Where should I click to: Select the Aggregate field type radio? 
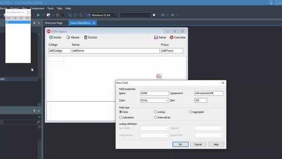(191, 112)
